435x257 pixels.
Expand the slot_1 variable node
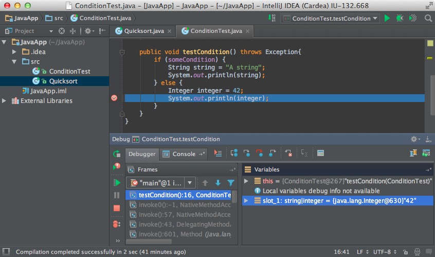pyautogui.click(x=246, y=200)
